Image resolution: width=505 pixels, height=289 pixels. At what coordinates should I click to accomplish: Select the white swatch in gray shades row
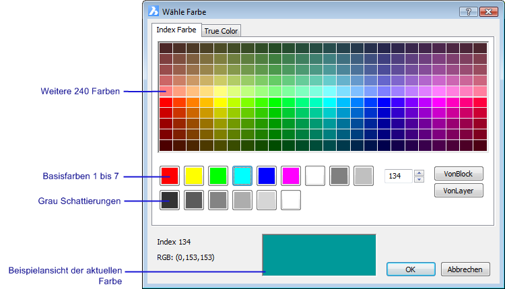tap(291, 200)
